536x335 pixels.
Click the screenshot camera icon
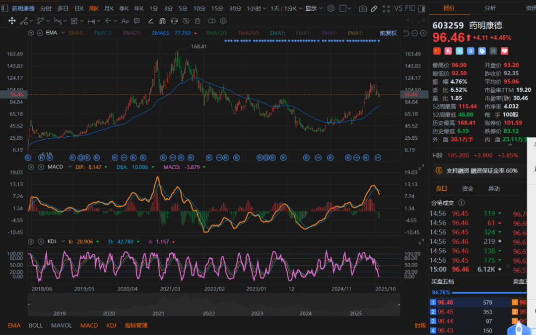[363, 9]
